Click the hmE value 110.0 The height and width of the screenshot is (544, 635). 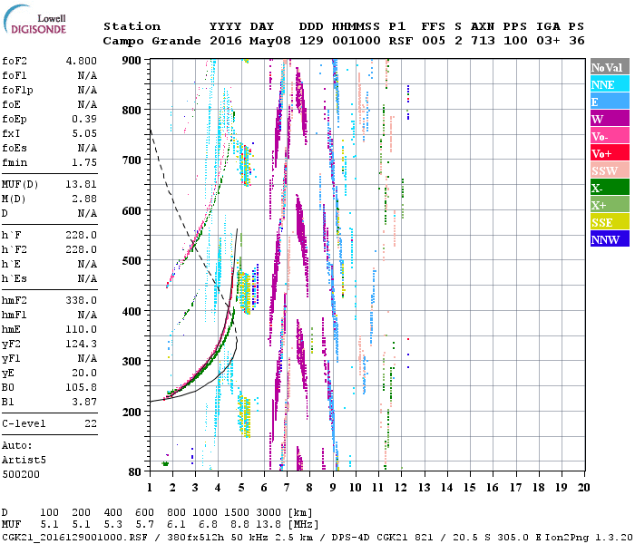click(82, 329)
